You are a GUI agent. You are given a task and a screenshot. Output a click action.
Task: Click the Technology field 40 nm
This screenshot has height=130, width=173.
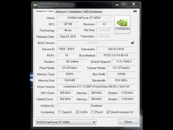point(68,30)
